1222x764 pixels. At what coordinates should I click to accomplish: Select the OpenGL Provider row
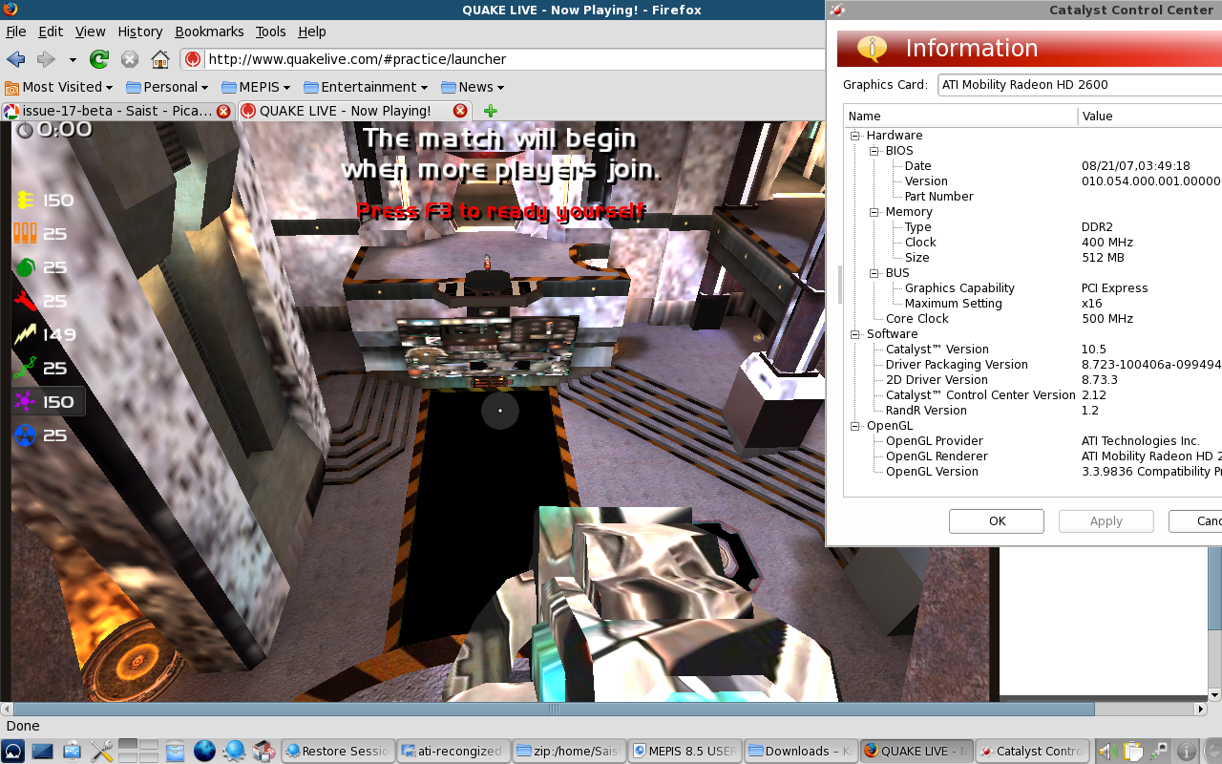pyautogui.click(x=1034, y=441)
